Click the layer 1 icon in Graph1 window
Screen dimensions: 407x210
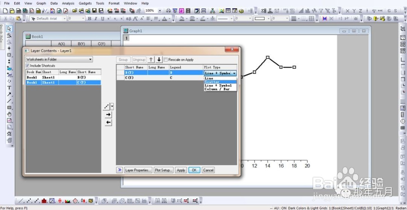[x=127, y=38]
